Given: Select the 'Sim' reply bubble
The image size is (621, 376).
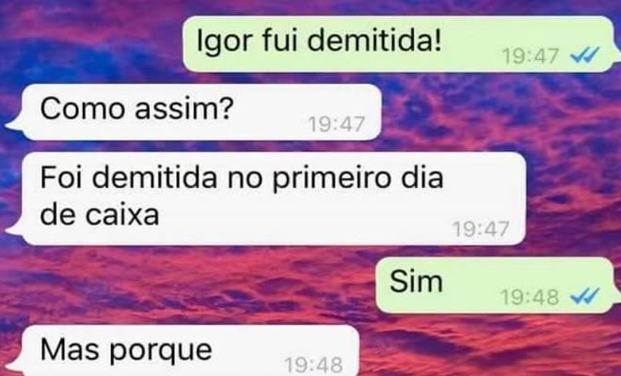Looking at the screenshot, I should click(497, 285).
